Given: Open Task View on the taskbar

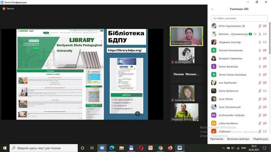Looking at the screenshot, I should (x=92, y=148).
